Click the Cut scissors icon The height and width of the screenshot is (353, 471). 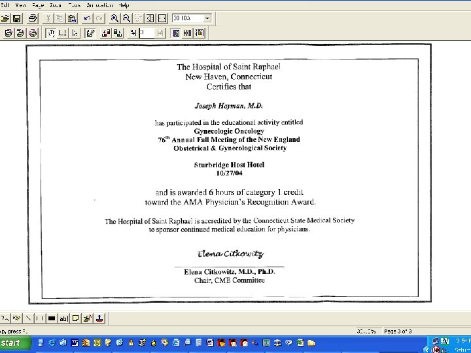[x=48, y=18]
